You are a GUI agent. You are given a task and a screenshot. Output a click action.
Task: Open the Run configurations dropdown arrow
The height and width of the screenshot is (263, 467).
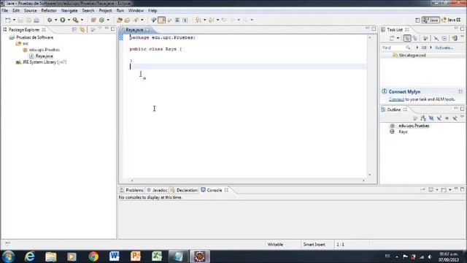click(x=69, y=20)
